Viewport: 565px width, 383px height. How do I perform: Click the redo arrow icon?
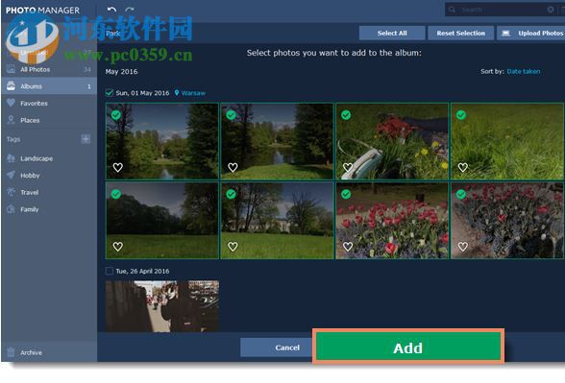pos(130,10)
